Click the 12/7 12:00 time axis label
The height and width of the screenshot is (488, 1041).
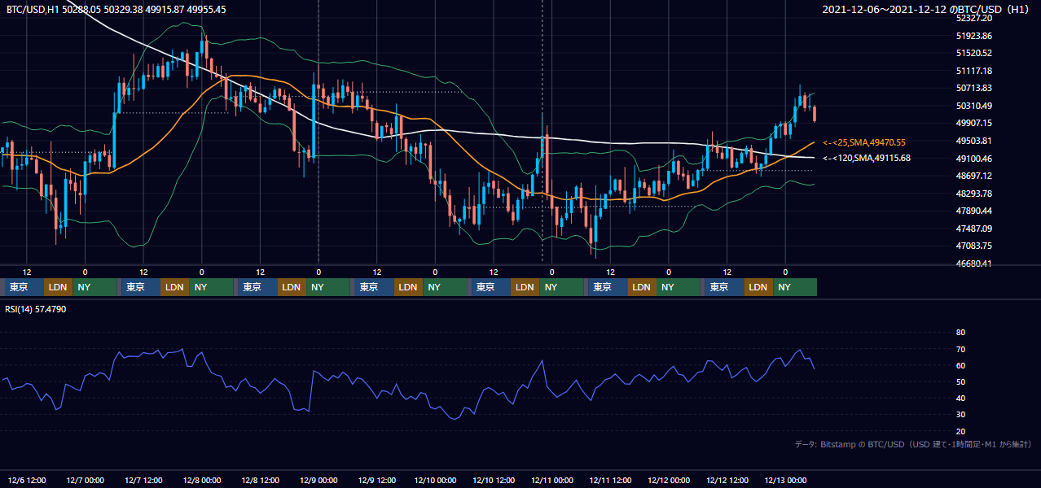(143, 480)
